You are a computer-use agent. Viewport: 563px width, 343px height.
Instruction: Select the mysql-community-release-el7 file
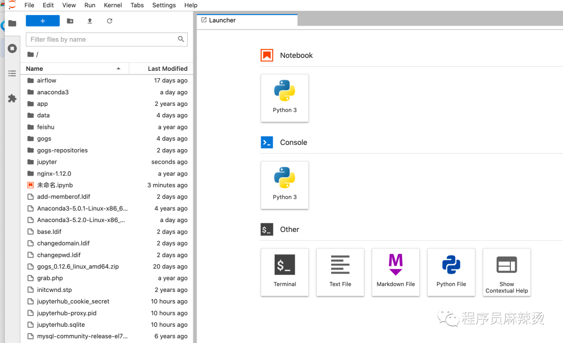tap(107, 336)
